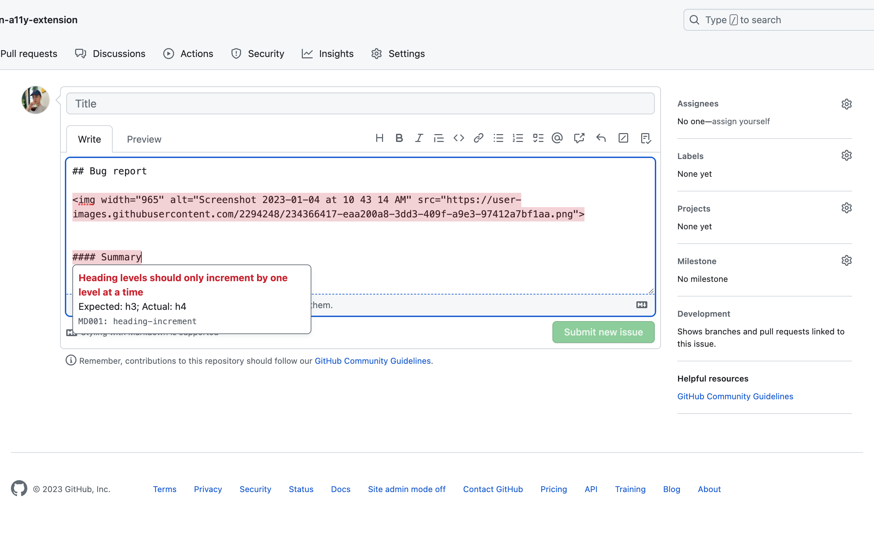874x546 pixels.
Task: Add a task list icon
Action: pos(538,138)
